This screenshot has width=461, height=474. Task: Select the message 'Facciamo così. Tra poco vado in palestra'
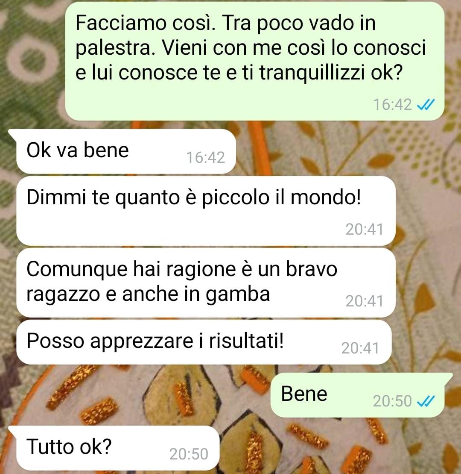pyautogui.click(x=254, y=61)
